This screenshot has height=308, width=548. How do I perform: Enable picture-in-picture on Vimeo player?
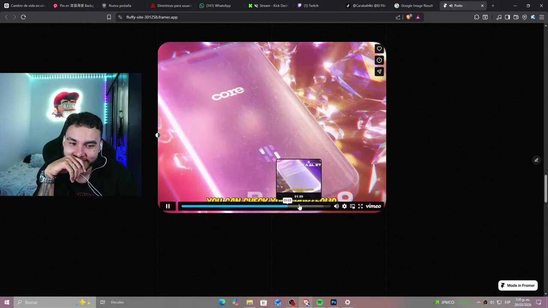352,206
